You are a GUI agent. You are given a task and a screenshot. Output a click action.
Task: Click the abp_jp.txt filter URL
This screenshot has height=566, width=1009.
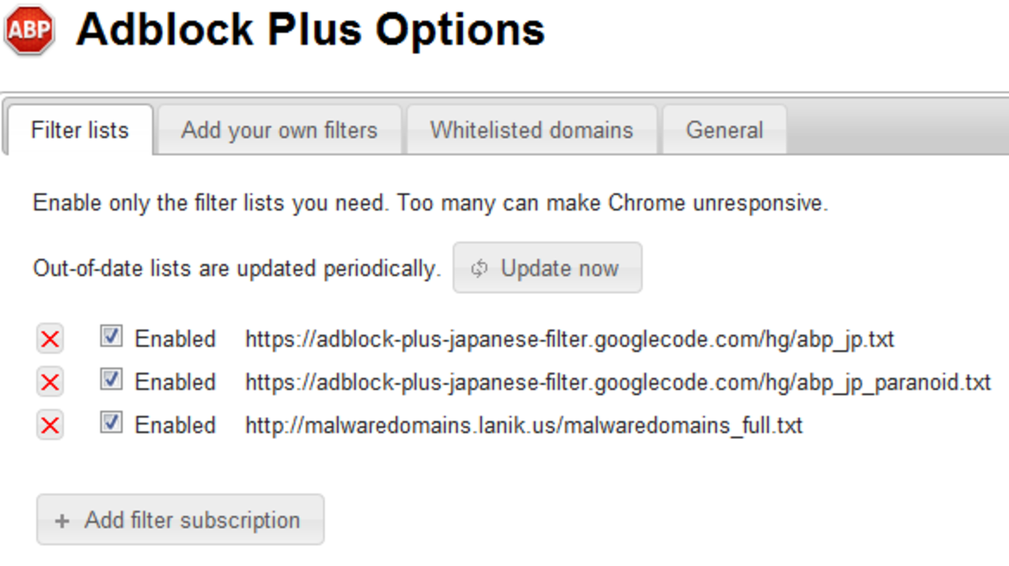point(570,340)
